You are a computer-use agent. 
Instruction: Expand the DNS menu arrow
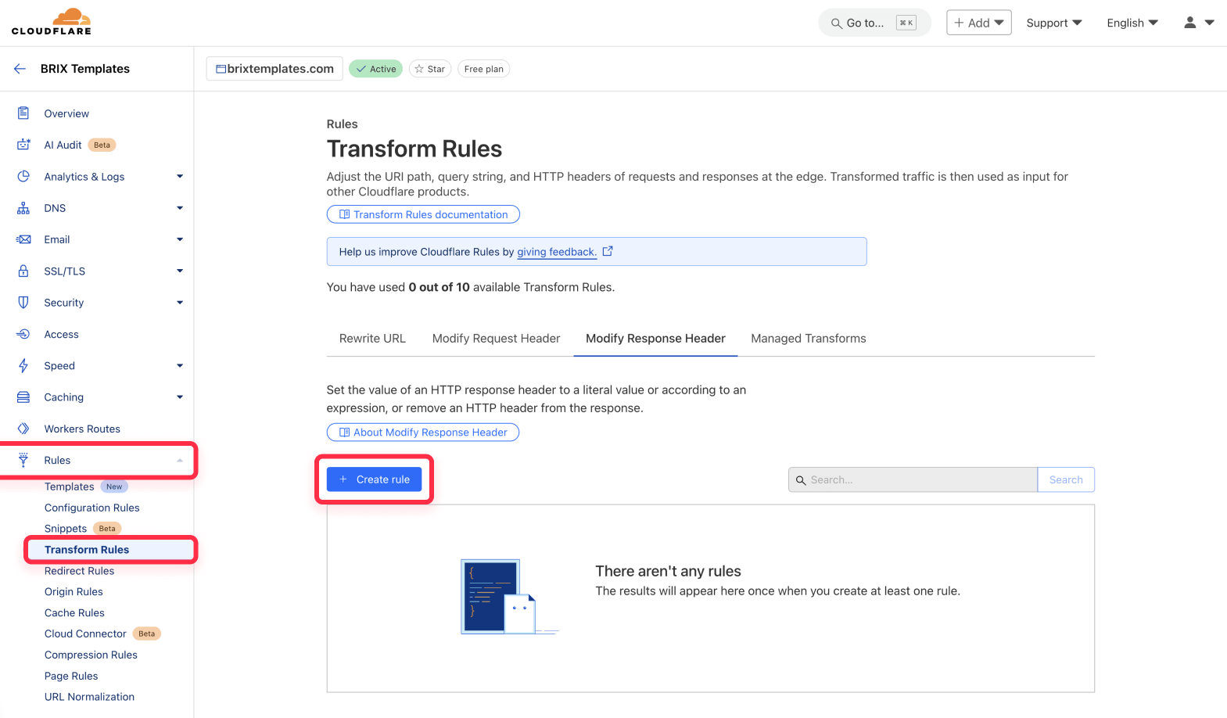click(180, 208)
